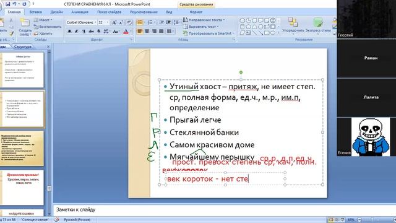Viewport: 396px width, 223px height.
Task: Open the Направление текста dropdown
Action: (204, 20)
